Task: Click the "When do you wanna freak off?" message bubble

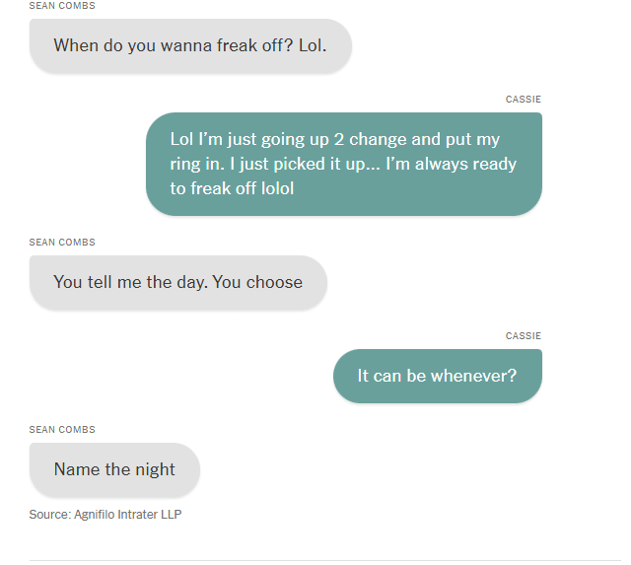Action: tap(190, 46)
